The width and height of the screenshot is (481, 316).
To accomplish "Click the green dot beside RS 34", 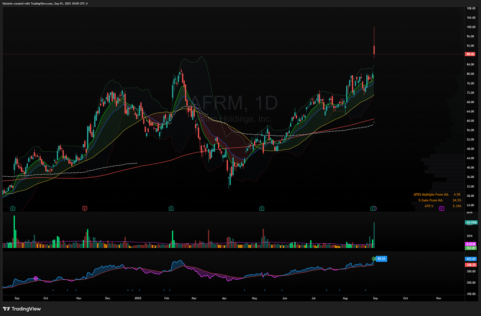I will [x=374, y=259].
